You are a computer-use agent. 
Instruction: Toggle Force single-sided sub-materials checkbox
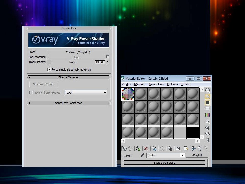[49, 69]
